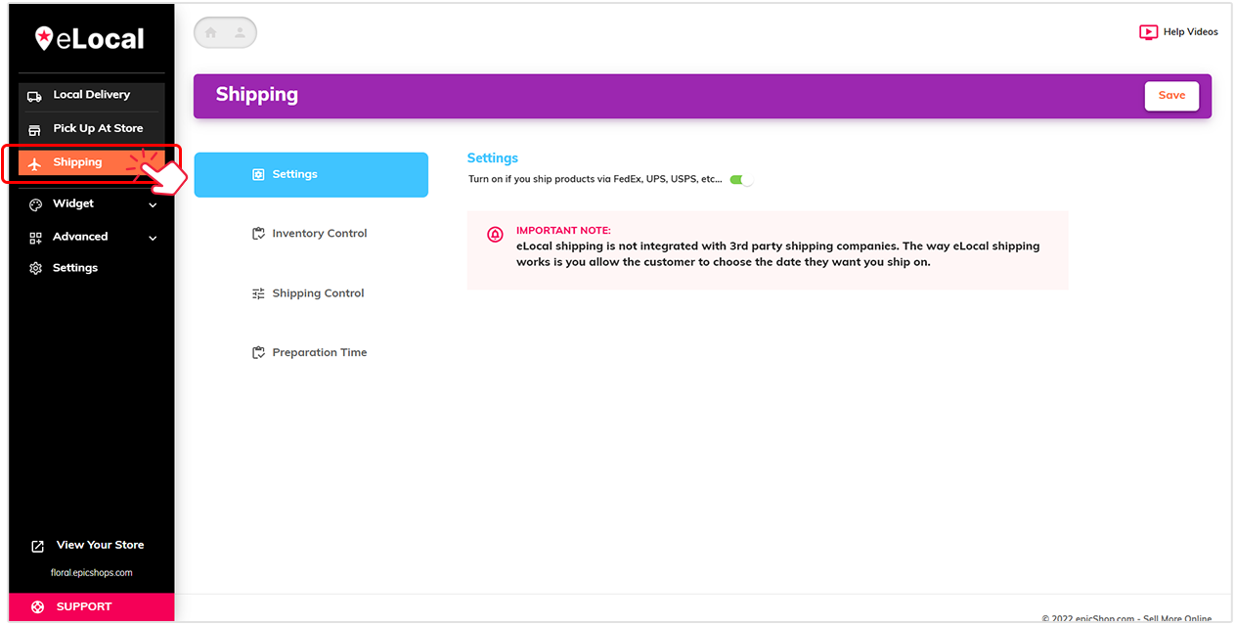This screenshot has width=1235, height=625.
Task: Open the Shipping Control tab
Action: coord(311,292)
